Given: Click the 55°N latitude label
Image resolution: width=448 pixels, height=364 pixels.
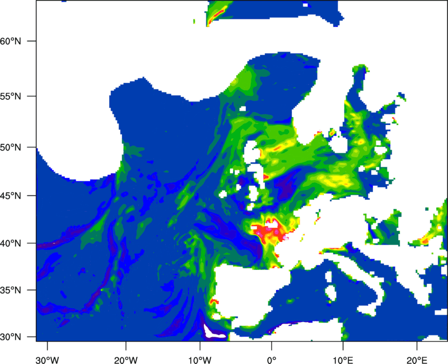Looking at the screenshot, I should click(x=11, y=96).
